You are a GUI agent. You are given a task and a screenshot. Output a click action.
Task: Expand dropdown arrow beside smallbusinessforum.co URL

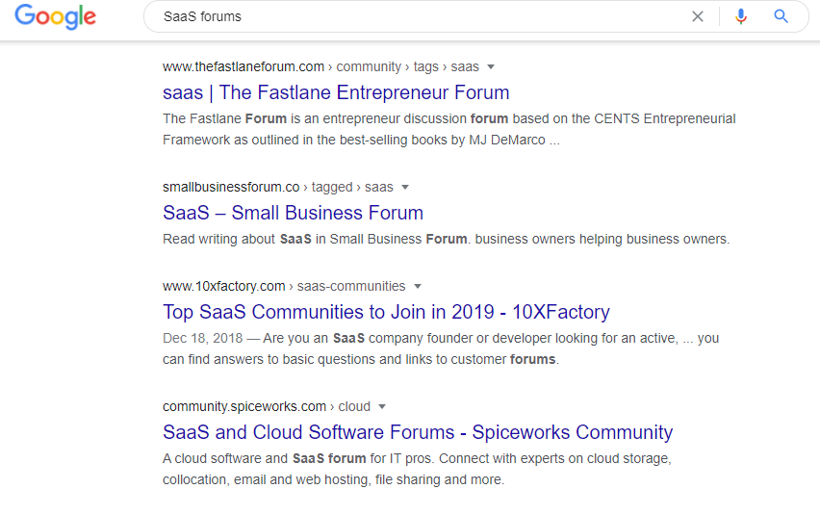coord(405,187)
